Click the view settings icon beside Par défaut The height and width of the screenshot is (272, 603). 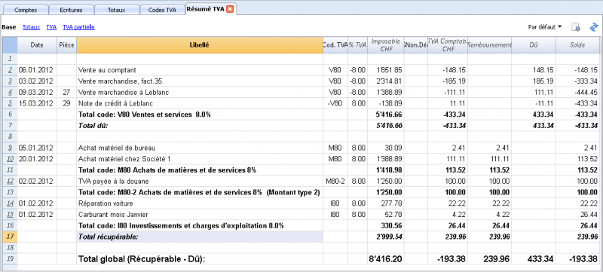(576, 27)
